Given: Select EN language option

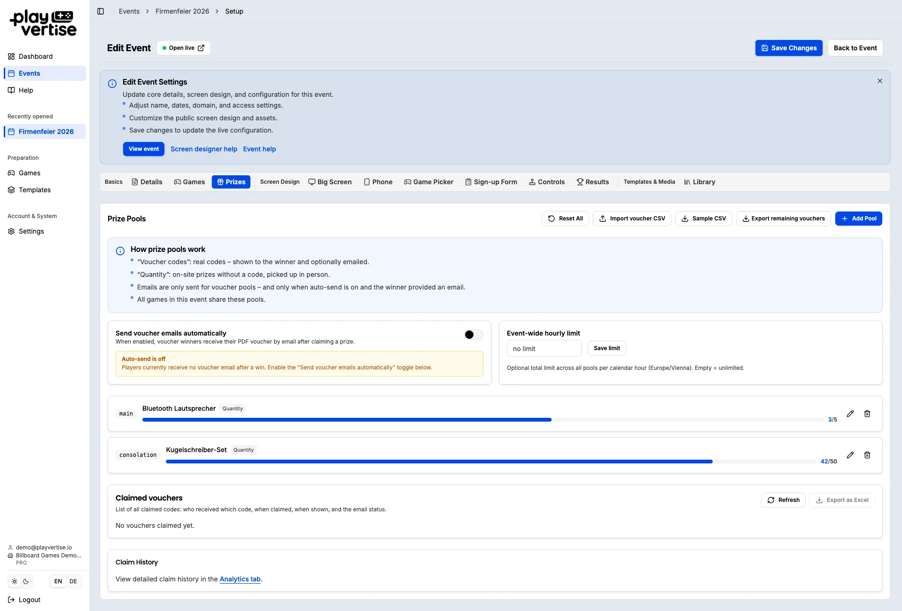Looking at the screenshot, I should (x=58, y=581).
